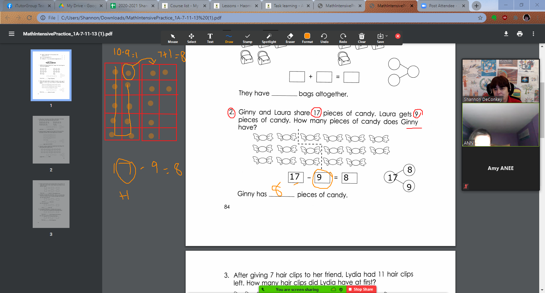
Task: Click Stop Share button
Action: 361,289
